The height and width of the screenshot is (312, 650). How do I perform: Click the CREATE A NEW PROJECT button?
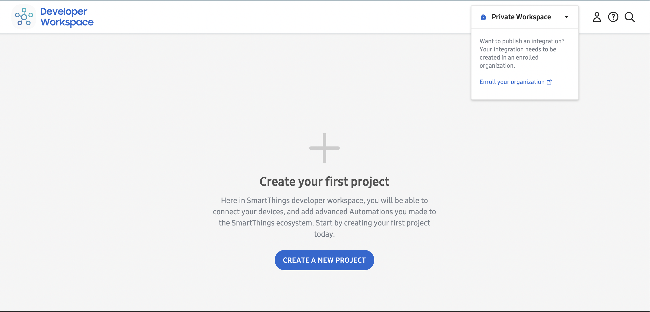324,260
